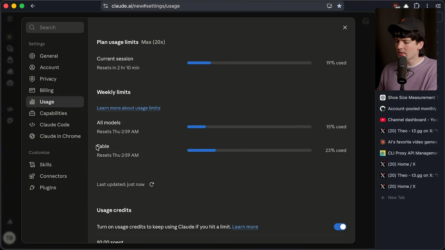Open Claude Code settings
The width and height of the screenshot is (445, 250).
click(x=55, y=125)
